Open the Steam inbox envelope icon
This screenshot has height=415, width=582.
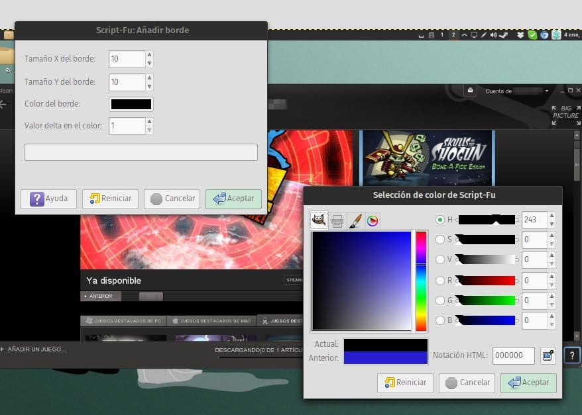coord(470,91)
